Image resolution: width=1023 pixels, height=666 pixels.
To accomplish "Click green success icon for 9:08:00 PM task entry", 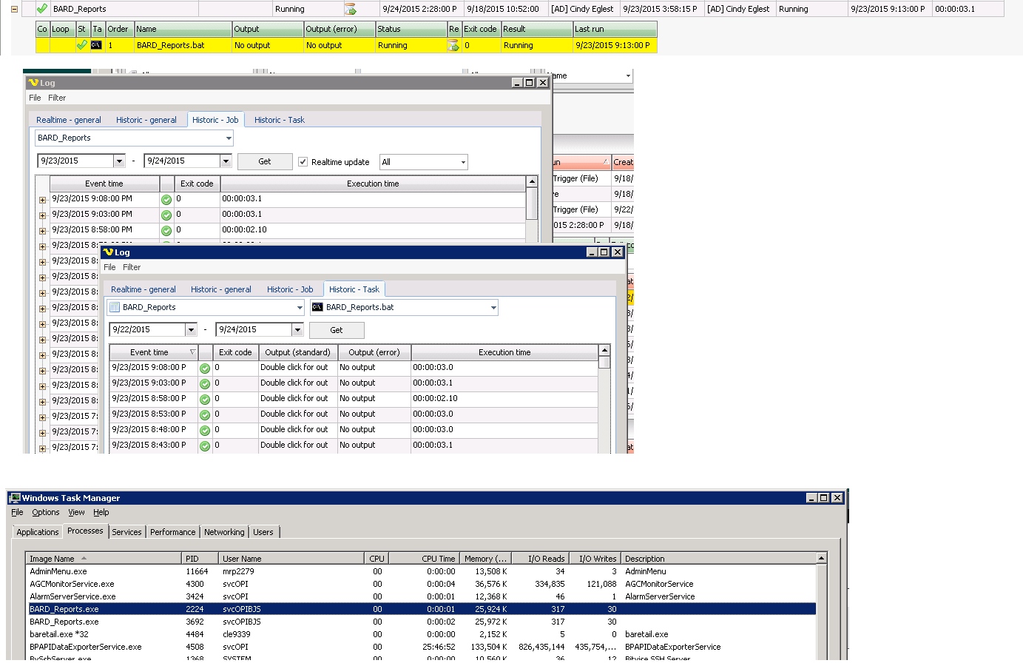I will coord(205,368).
